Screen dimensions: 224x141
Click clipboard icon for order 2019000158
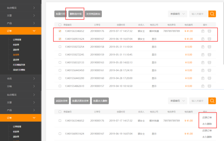tap(203, 47)
